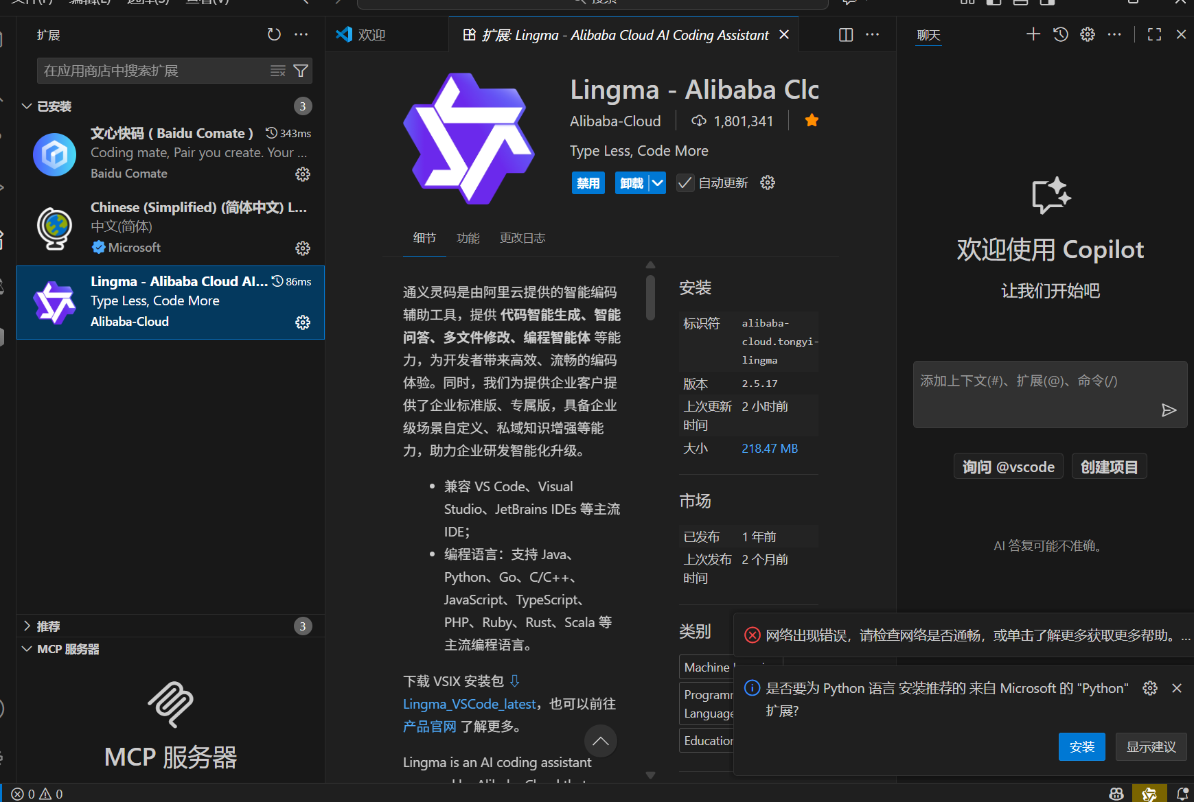Select Baidu Comate extension logo
Screen dimensions: 1194x802
(55, 154)
